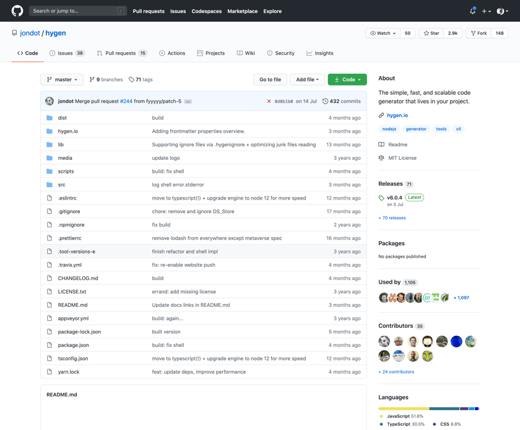Open the hygen.io folder
This screenshot has height=430, width=520.
(68, 131)
